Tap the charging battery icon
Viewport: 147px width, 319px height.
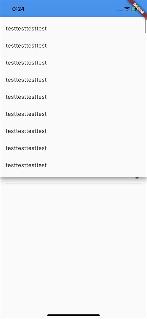click(135, 9)
